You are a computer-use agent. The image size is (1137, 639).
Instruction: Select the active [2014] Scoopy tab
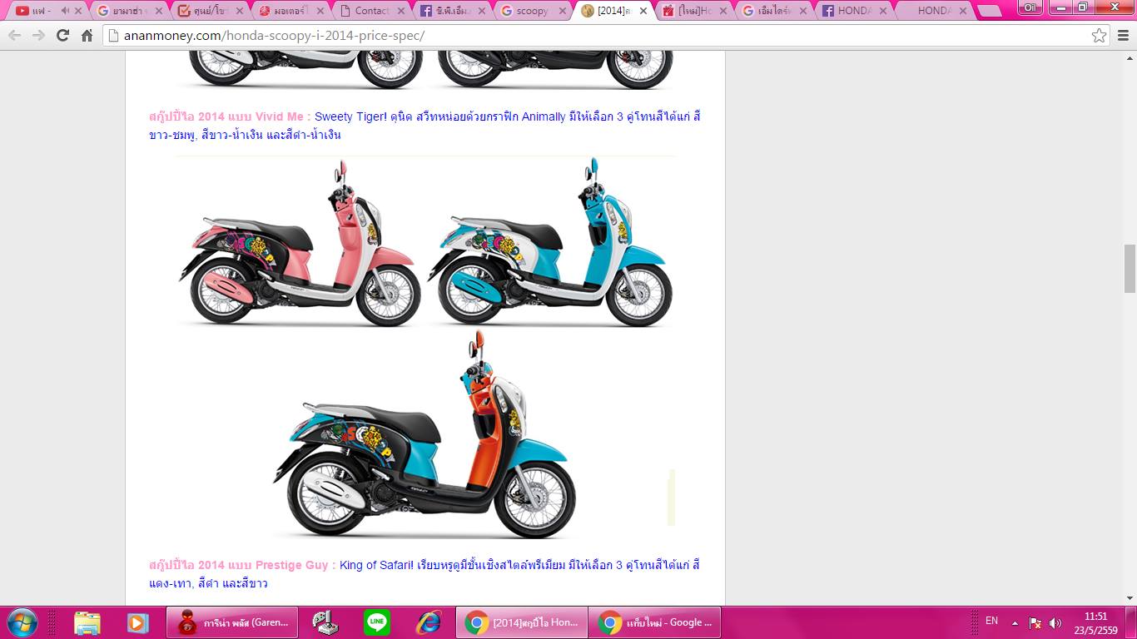[613, 11]
